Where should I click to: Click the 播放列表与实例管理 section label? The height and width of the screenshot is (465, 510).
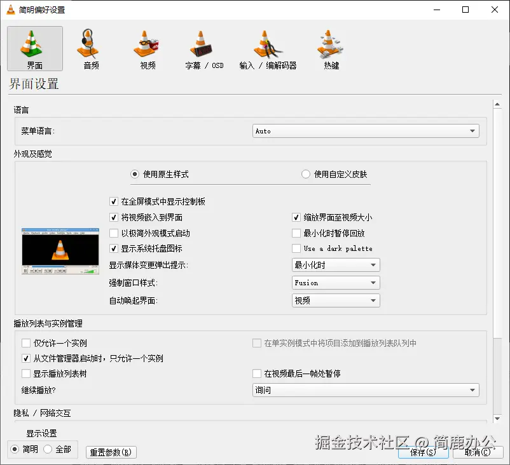(48, 323)
